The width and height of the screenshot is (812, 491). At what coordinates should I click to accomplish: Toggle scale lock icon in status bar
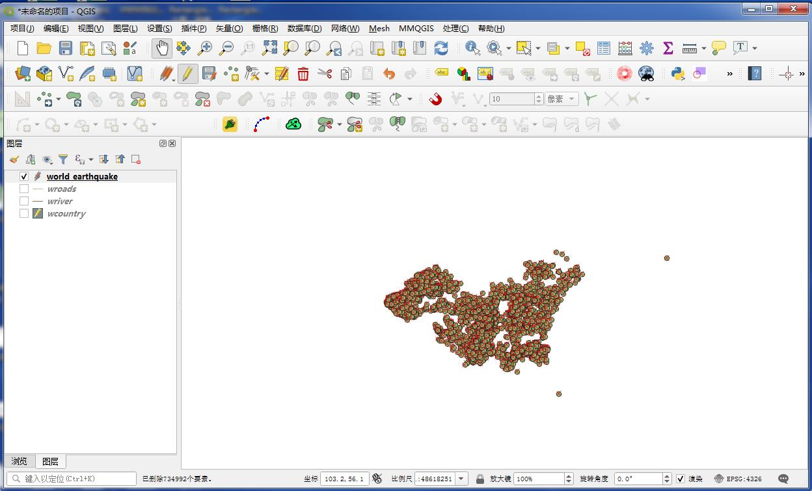click(480, 479)
